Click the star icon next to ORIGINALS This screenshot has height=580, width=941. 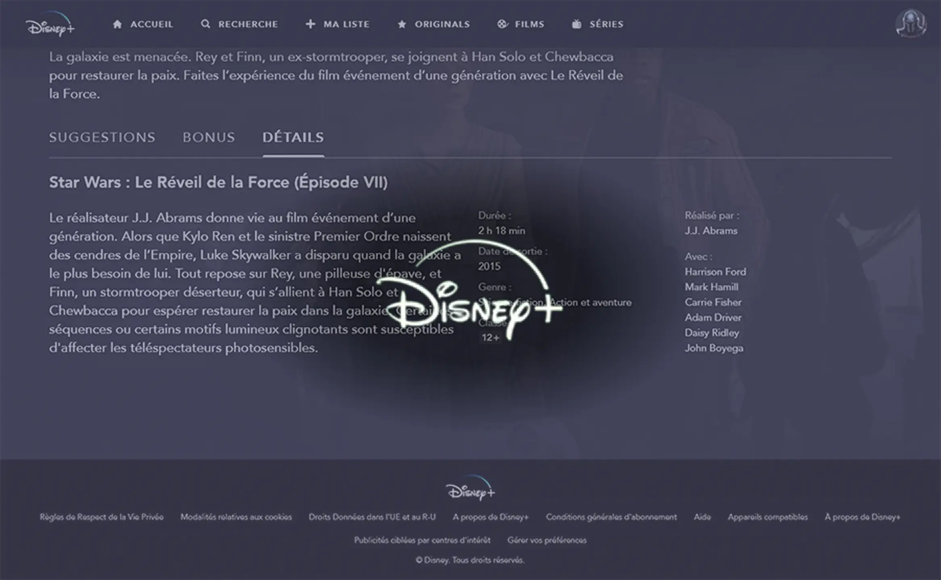coord(401,24)
